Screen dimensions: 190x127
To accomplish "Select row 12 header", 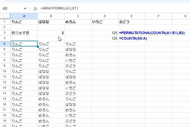I will pyautogui.click(x=4, y=82).
